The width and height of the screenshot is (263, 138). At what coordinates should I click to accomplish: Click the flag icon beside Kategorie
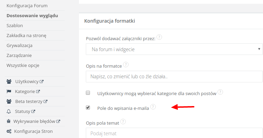pyautogui.click(x=9, y=92)
